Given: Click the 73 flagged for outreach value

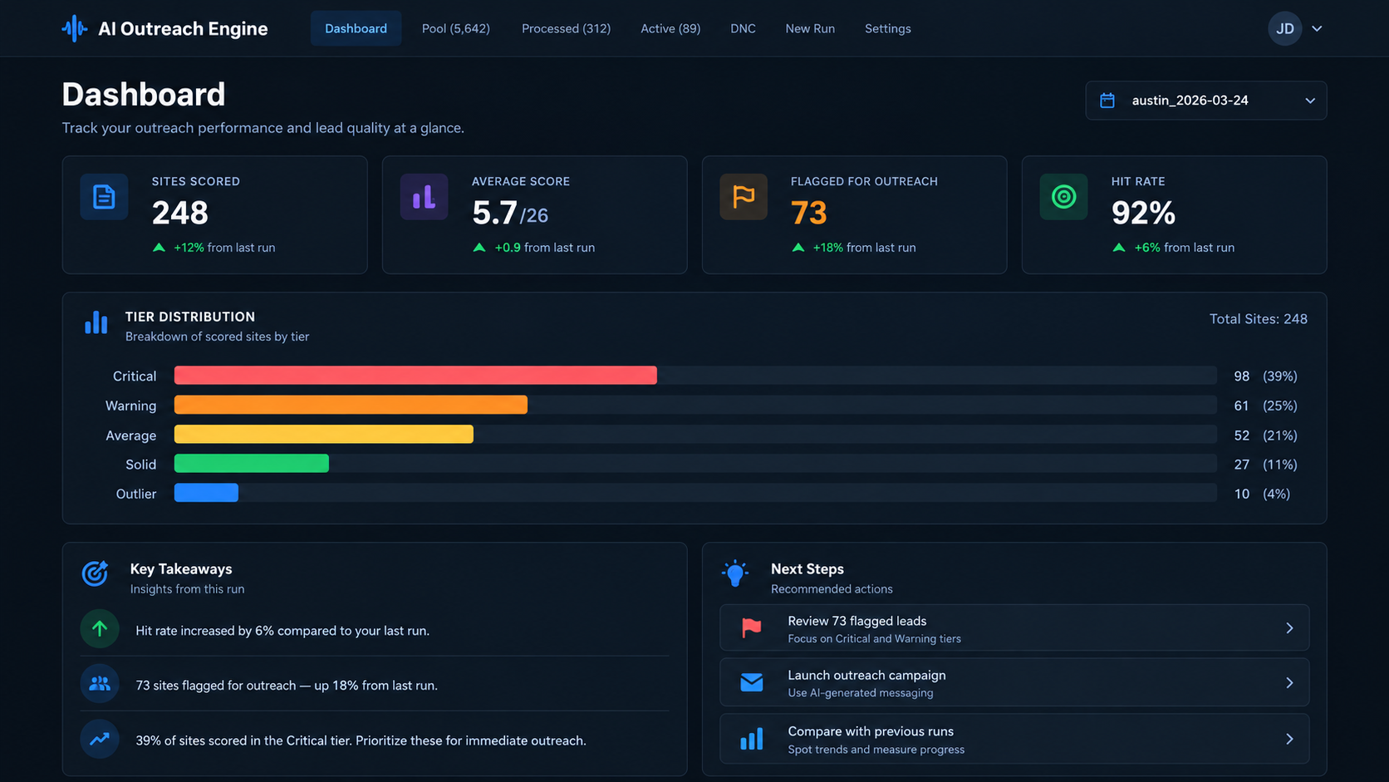Looking at the screenshot, I should (x=808, y=214).
